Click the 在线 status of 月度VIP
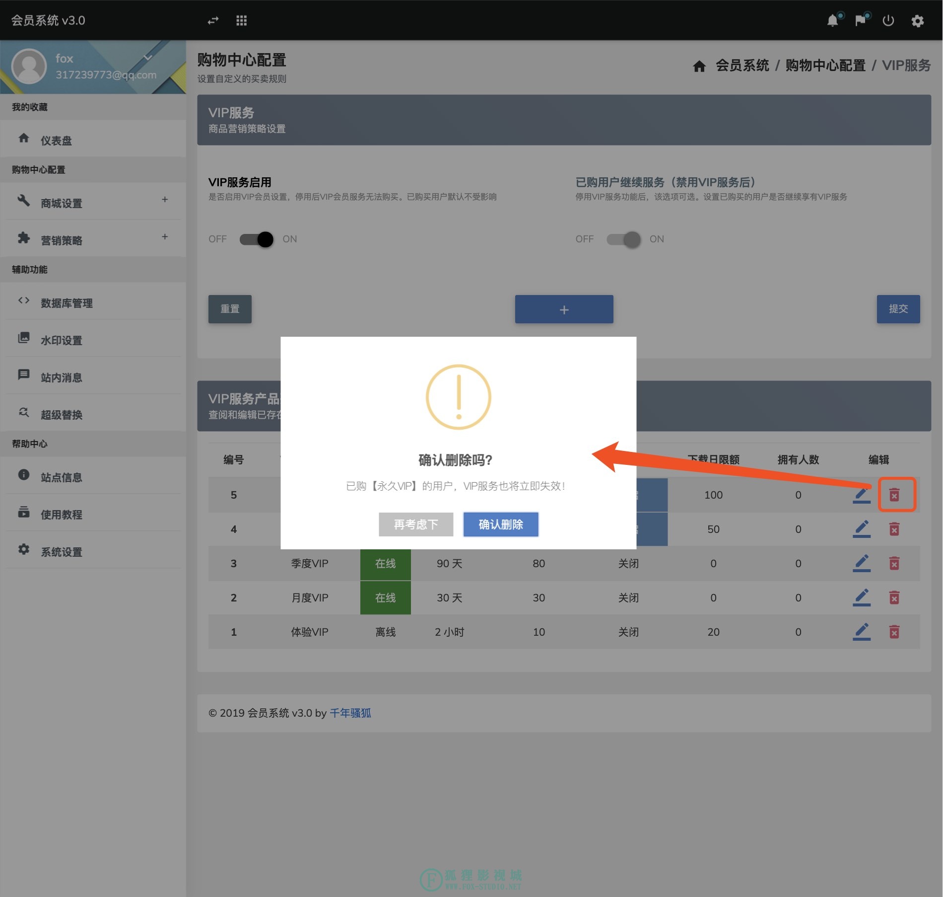The image size is (943, 897). pyautogui.click(x=386, y=598)
